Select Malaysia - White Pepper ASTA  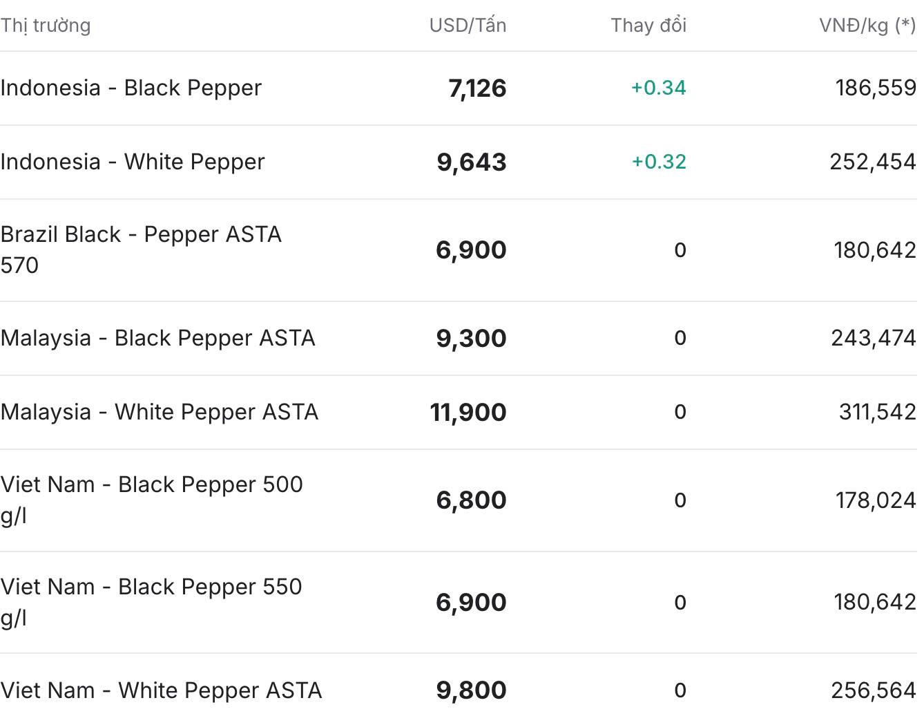tap(459, 413)
